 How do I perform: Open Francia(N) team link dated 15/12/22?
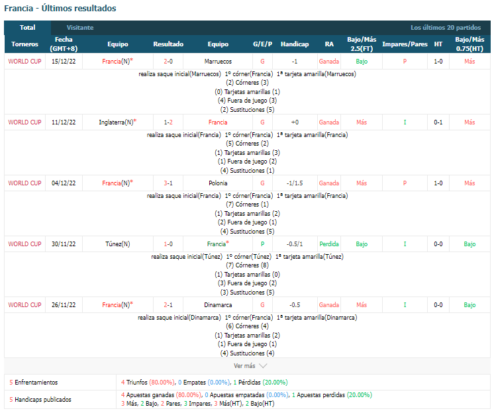pos(117,61)
